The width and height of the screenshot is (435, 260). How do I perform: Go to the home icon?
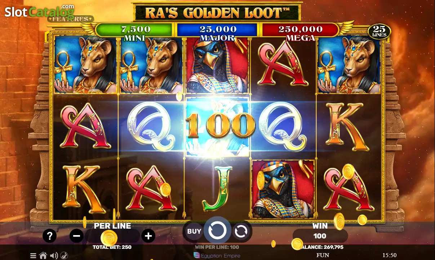point(43,256)
